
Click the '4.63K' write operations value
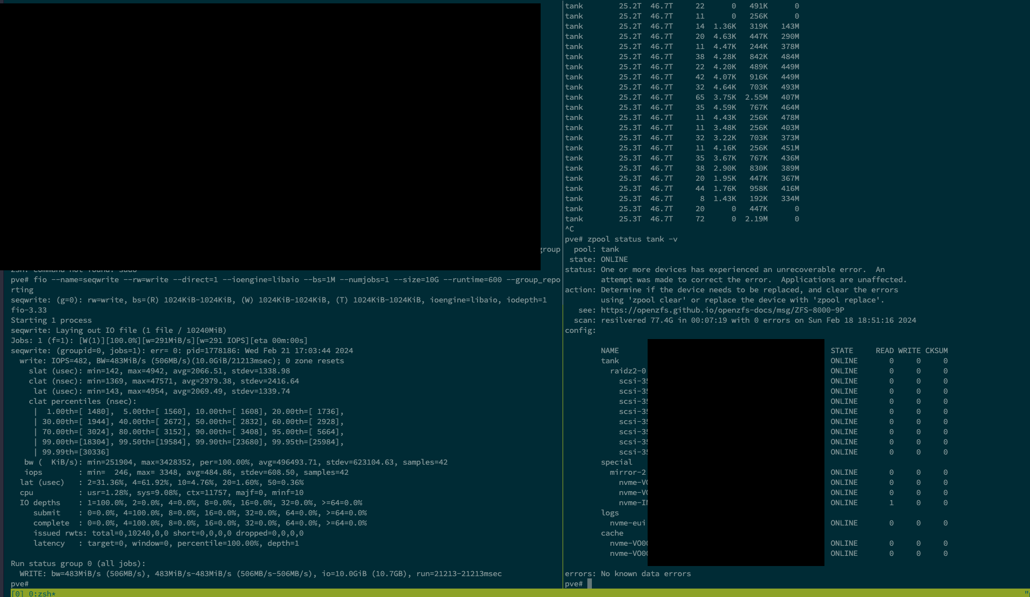[725, 36]
